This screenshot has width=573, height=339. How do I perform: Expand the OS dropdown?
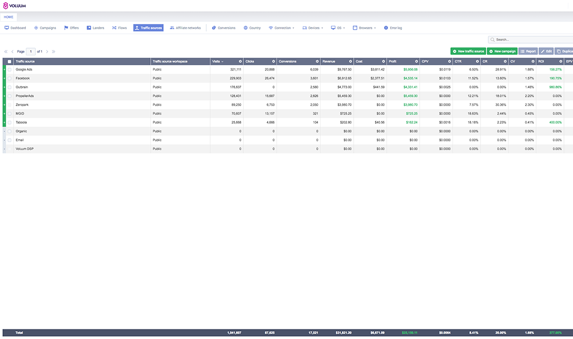click(x=338, y=28)
